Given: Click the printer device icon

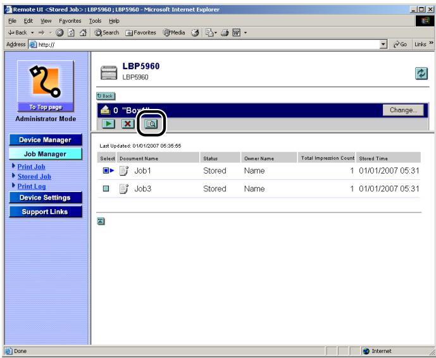Looking at the screenshot, I should coord(109,73).
